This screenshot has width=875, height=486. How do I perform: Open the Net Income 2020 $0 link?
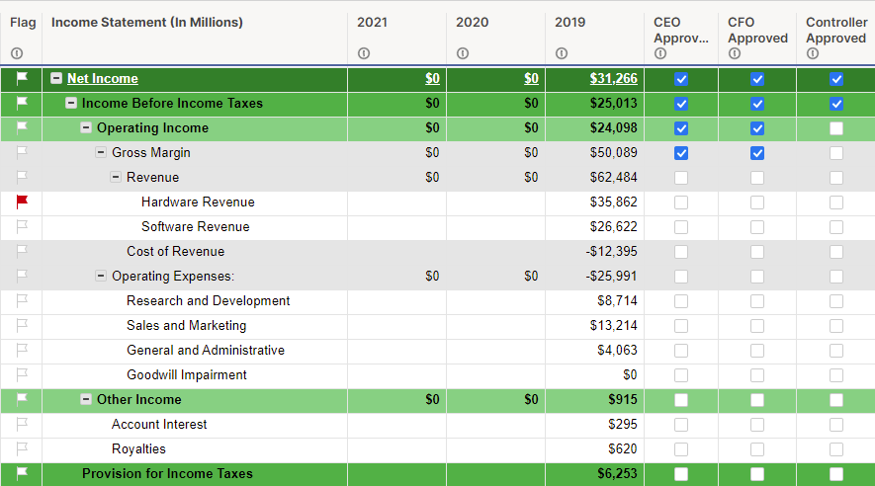coord(531,79)
